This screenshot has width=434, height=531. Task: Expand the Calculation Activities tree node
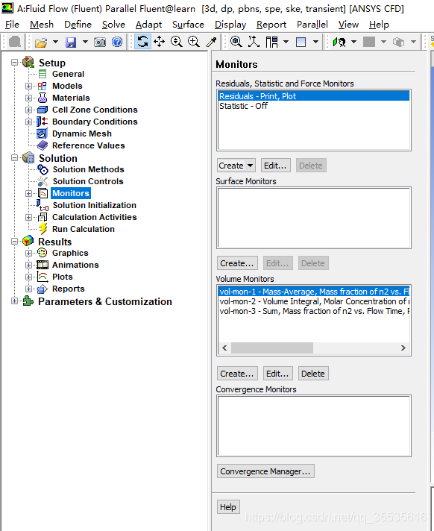pyautogui.click(x=28, y=217)
